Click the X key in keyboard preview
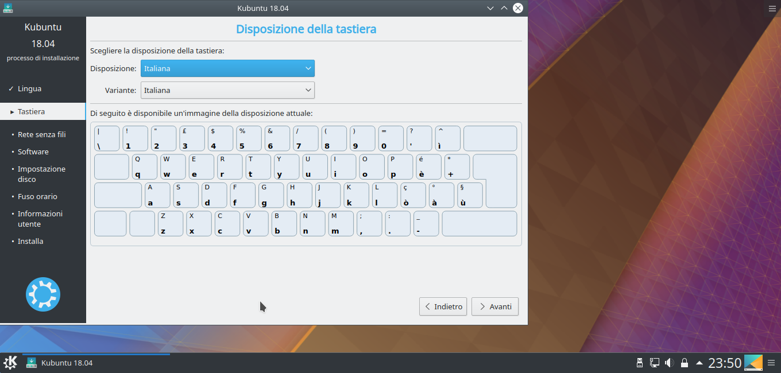Image resolution: width=781 pixels, height=373 pixels. click(x=199, y=224)
